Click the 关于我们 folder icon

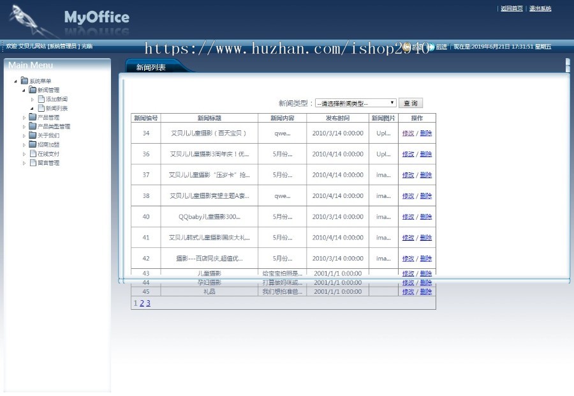[33, 135]
